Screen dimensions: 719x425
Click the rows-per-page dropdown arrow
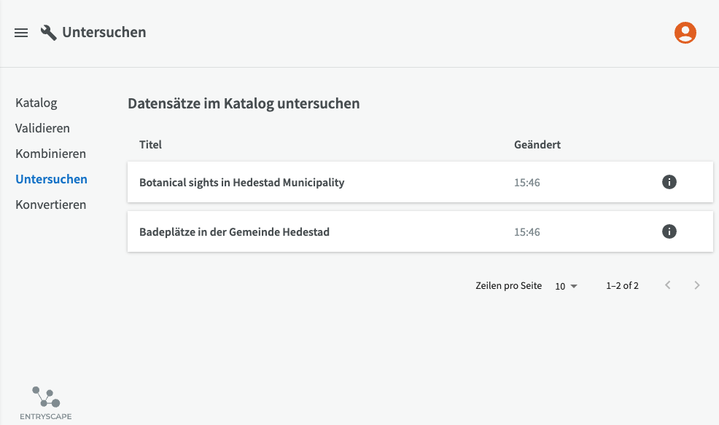[574, 287]
